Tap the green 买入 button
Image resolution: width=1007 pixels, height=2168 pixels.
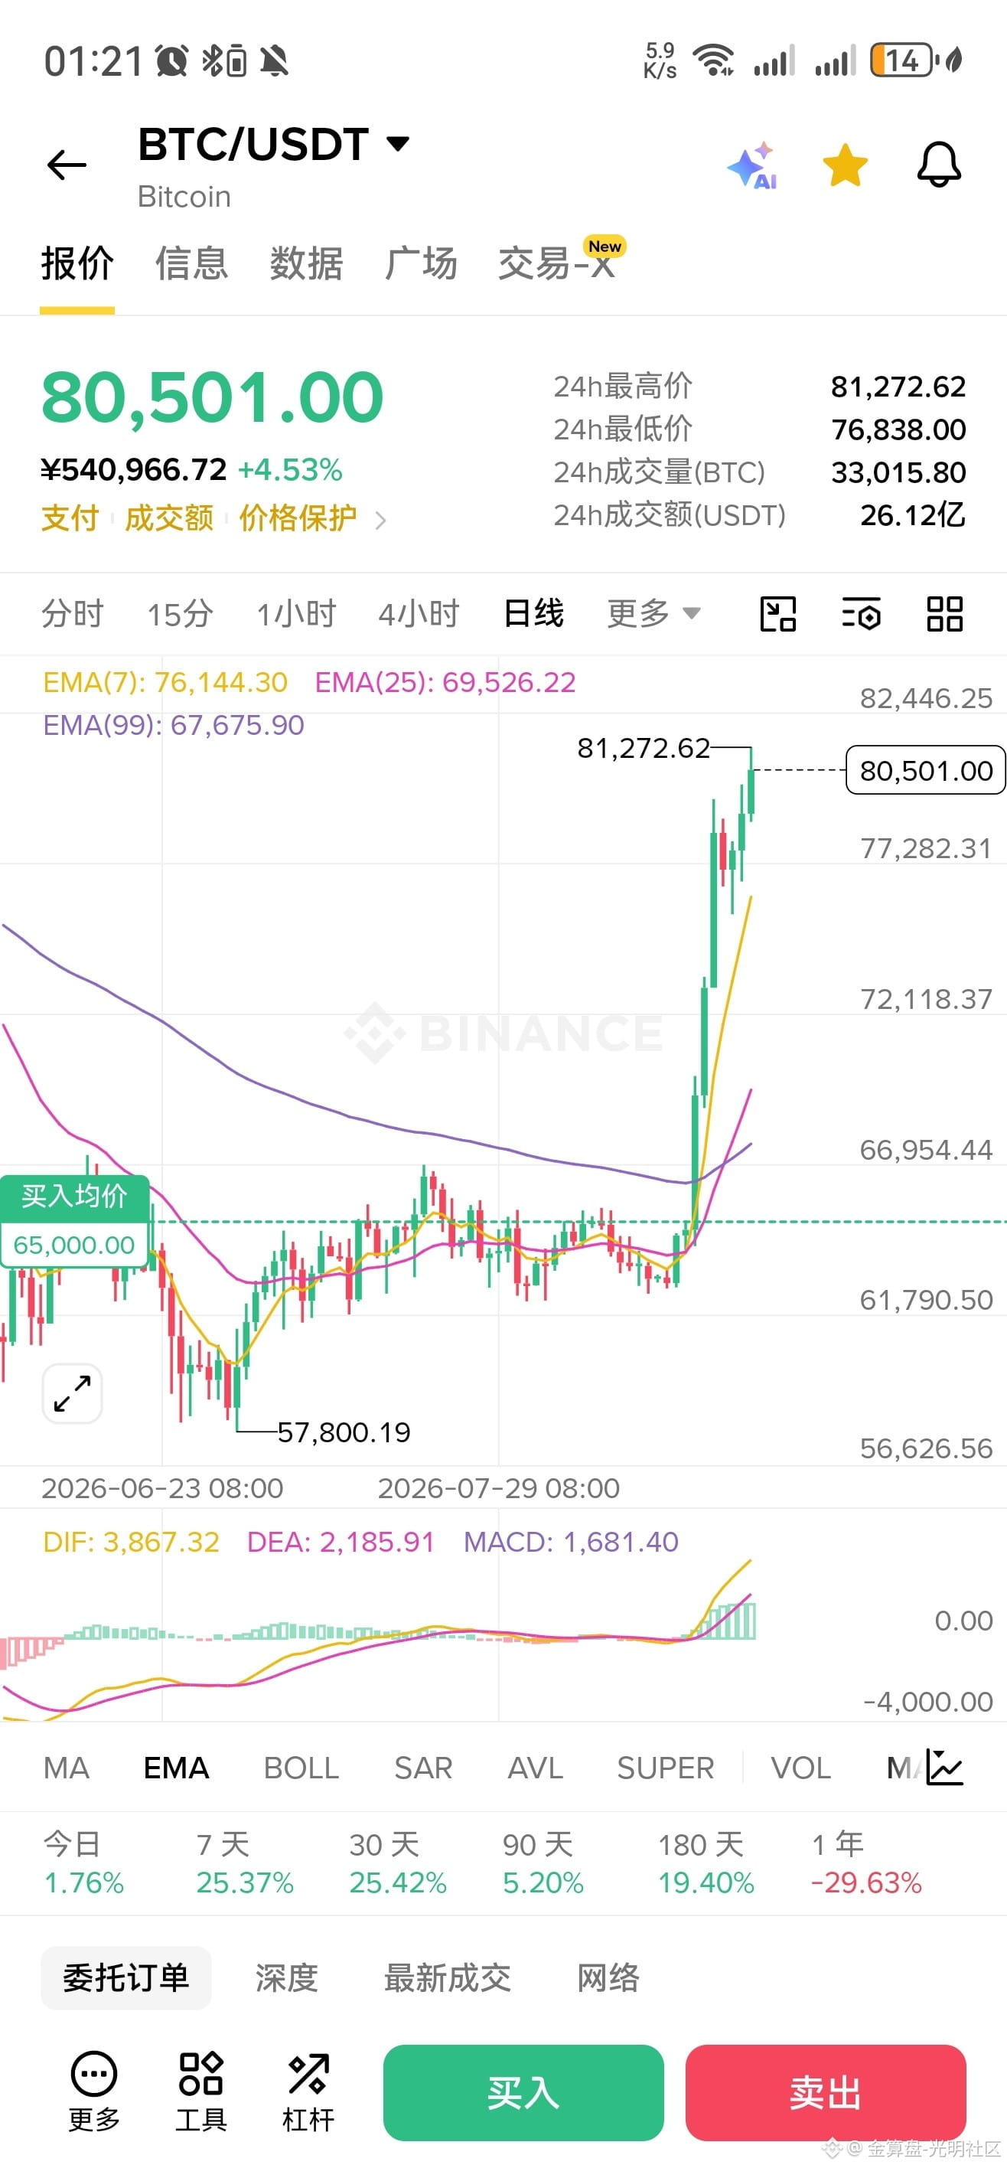[x=523, y=2092]
